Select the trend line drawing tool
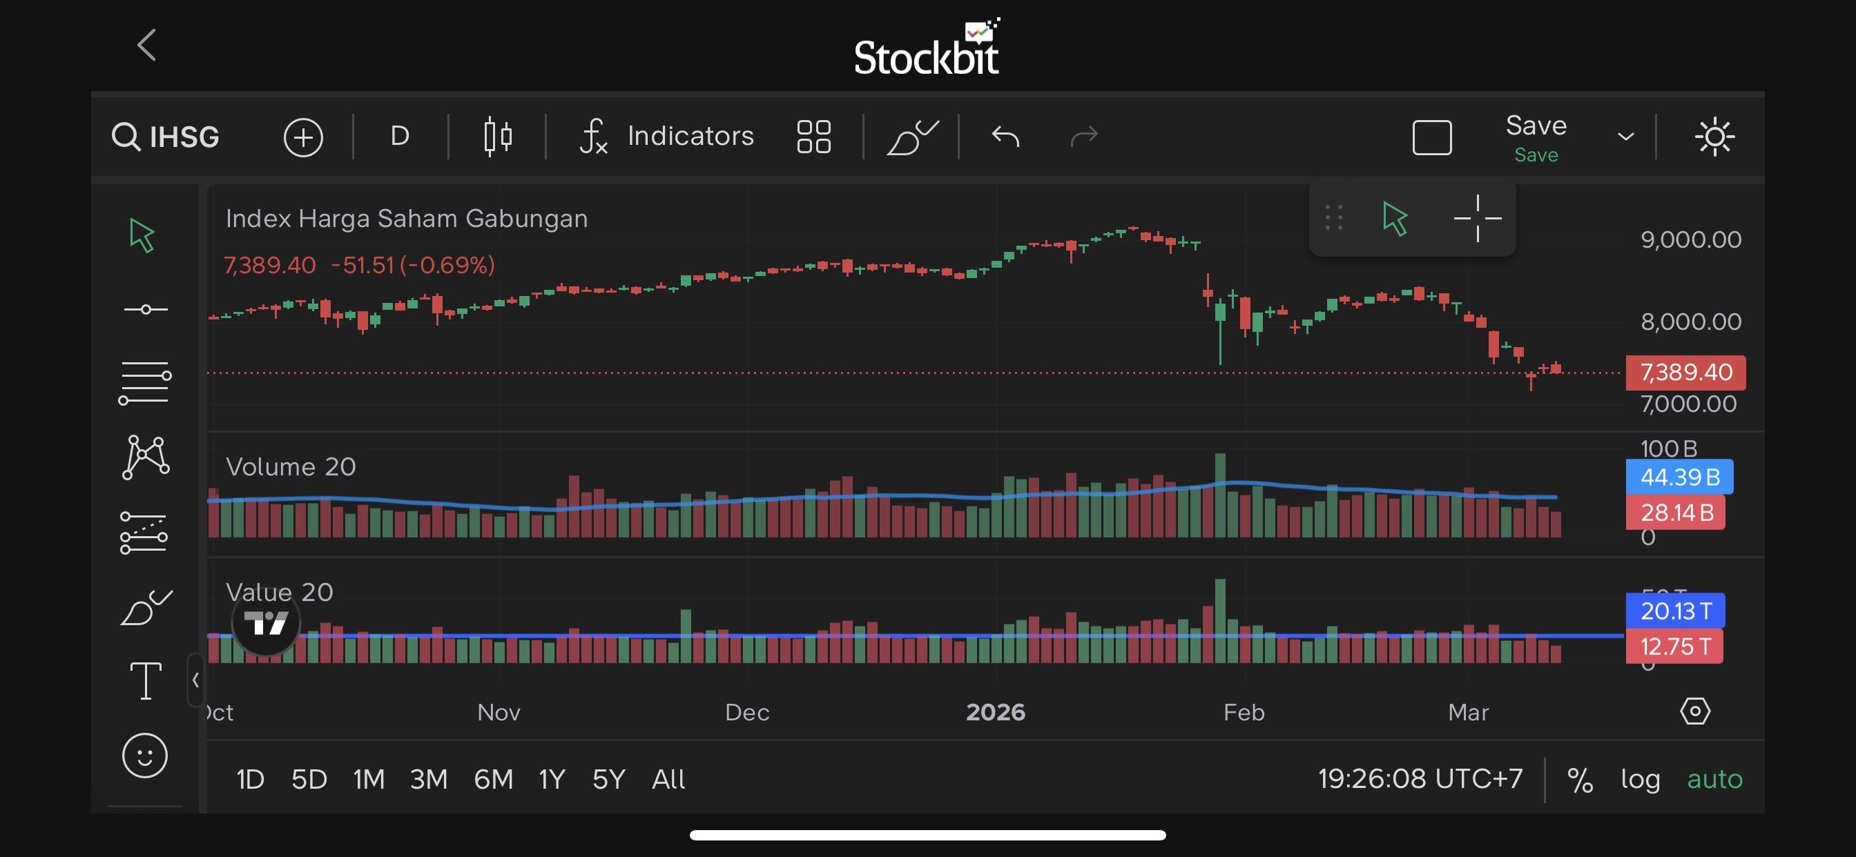This screenshot has height=857, width=1856. [145, 310]
